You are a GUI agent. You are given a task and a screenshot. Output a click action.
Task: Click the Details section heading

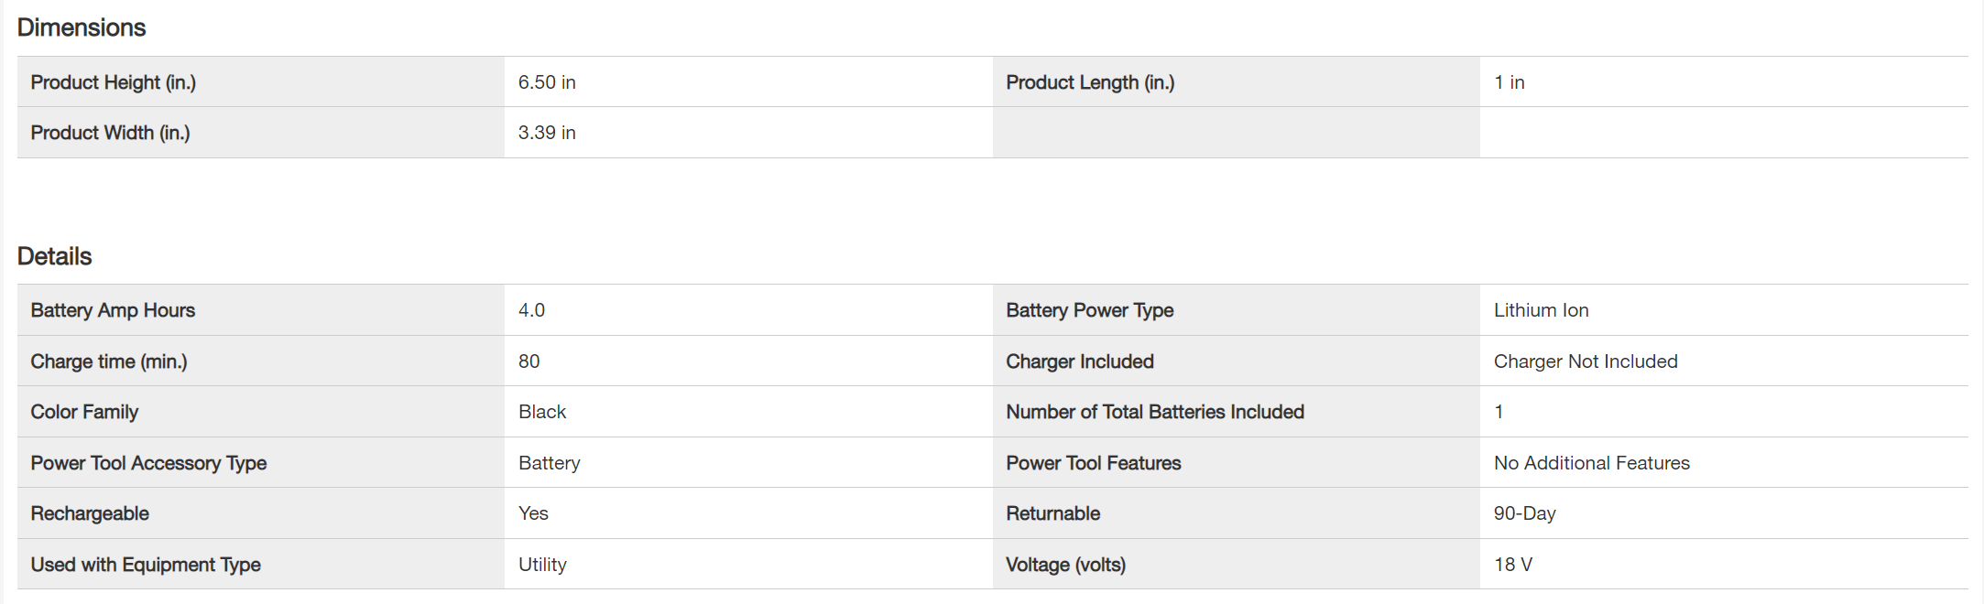pyautogui.click(x=55, y=256)
